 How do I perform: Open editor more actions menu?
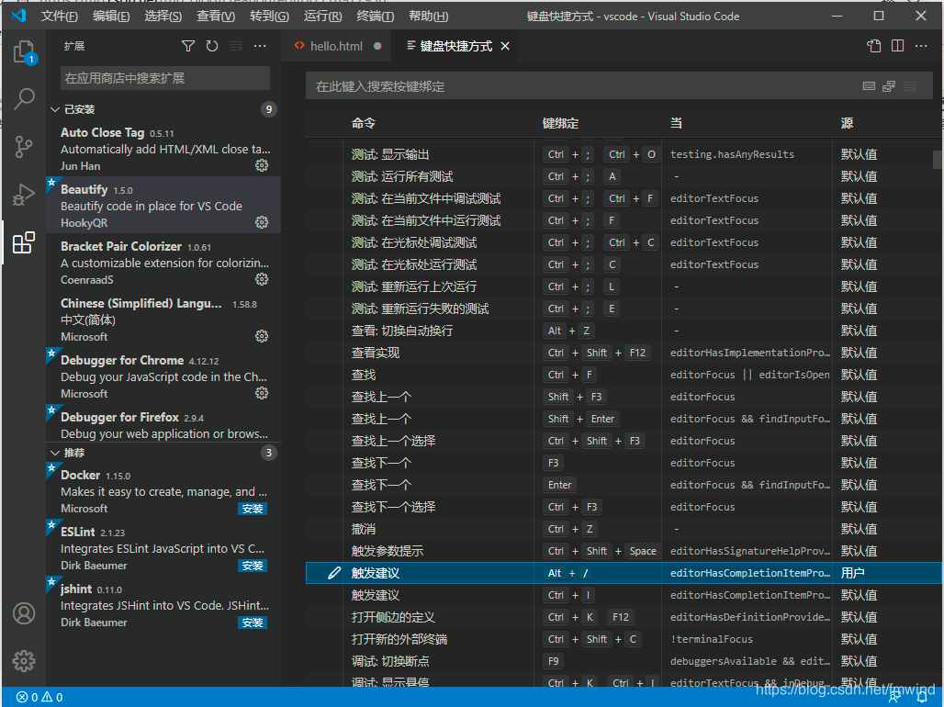pos(921,46)
